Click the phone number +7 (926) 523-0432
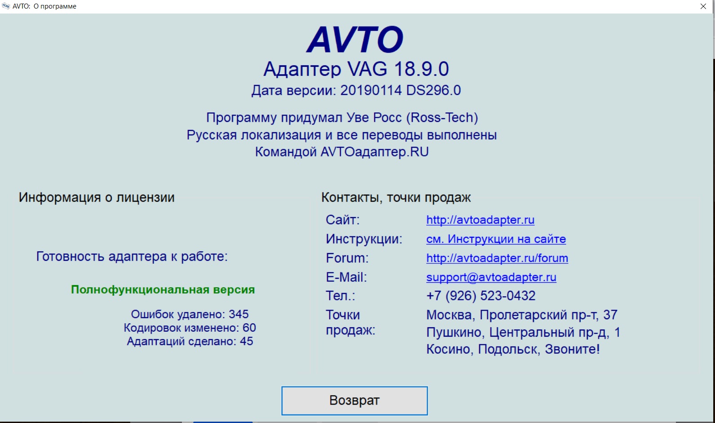Image resolution: width=715 pixels, height=423 pixels. tap(481, 296)
